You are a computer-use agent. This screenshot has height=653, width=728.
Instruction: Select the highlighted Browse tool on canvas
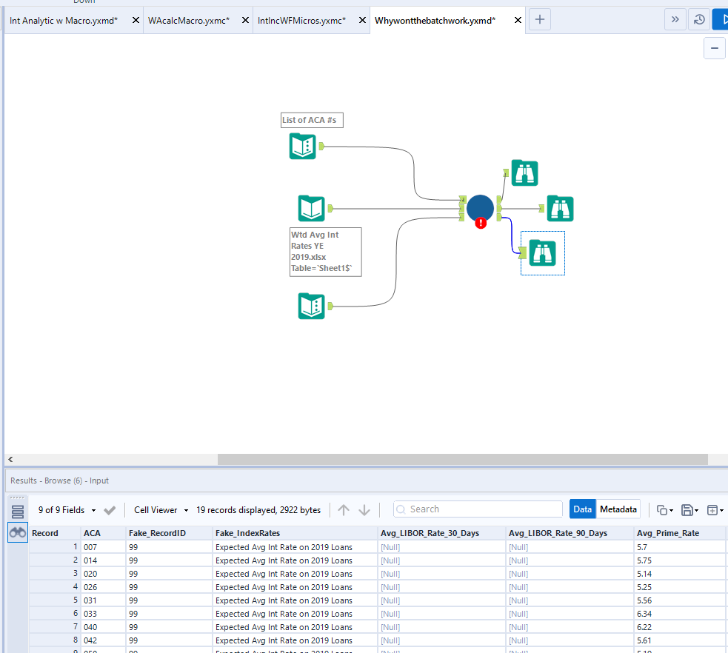[544, 253]
